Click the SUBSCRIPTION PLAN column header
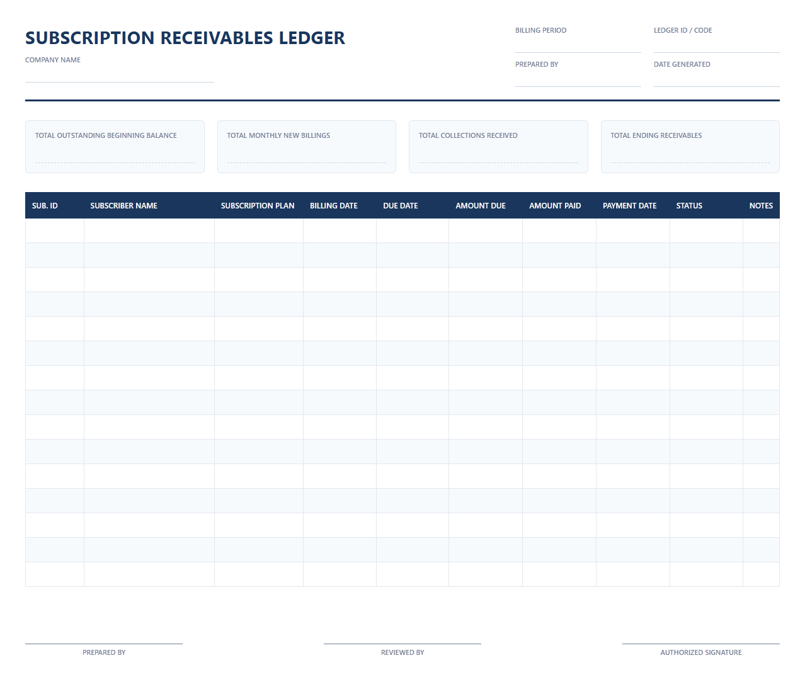805x682 pixels. tap(259, 205)
